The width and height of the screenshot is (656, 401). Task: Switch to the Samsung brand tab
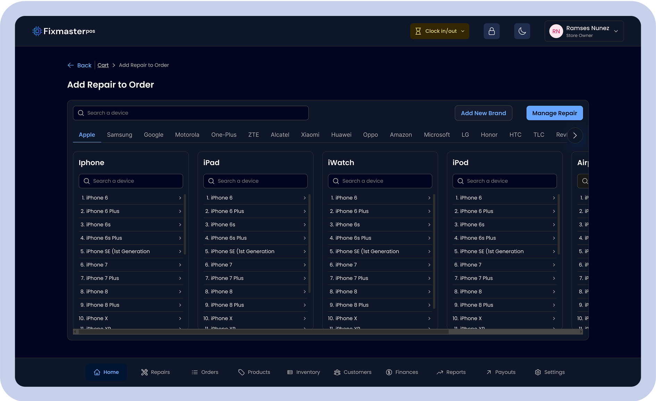pyautogui.click(x=119, y=135)
